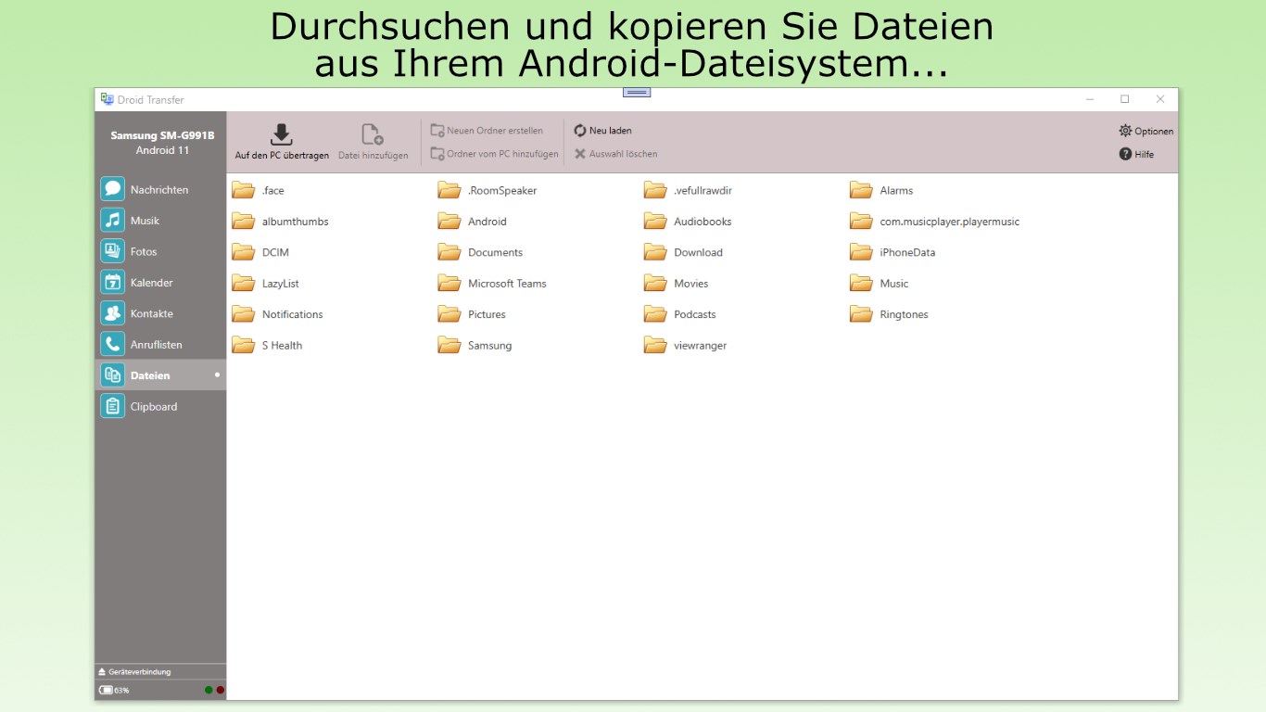1266x712 pixels.
Task: Select the LazyList folder icon
Action: pos(244,283)
